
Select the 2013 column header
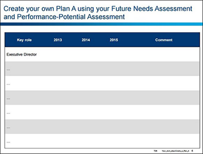58,40
